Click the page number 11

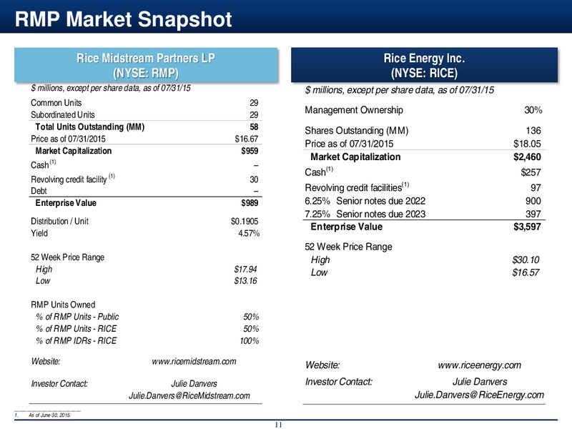(x=279, y=425)
